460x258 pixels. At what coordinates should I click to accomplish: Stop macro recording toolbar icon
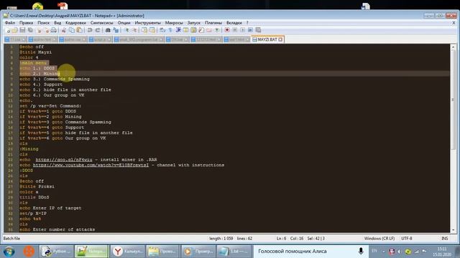(235, 30)
